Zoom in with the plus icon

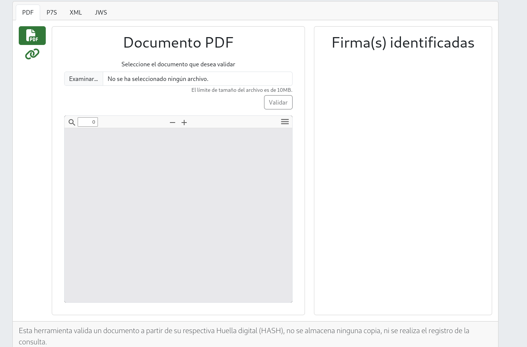click(184, 123)
